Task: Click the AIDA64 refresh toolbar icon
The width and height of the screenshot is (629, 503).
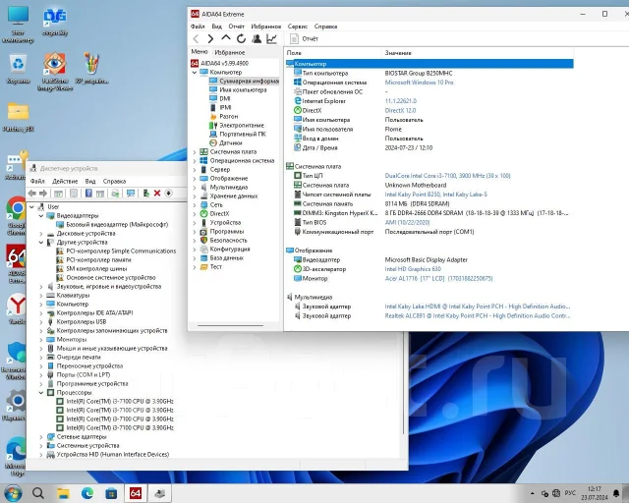Action: point(241,38)
